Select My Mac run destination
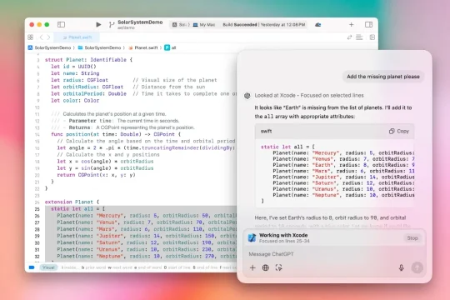Image resolution: width=450 pixels, height=300 pixels. point(204,25)
